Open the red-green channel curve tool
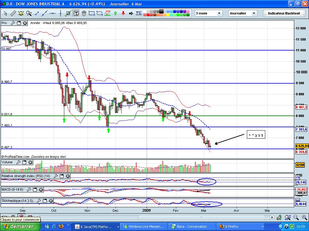 pyautogui.click(x=107, y=13)
